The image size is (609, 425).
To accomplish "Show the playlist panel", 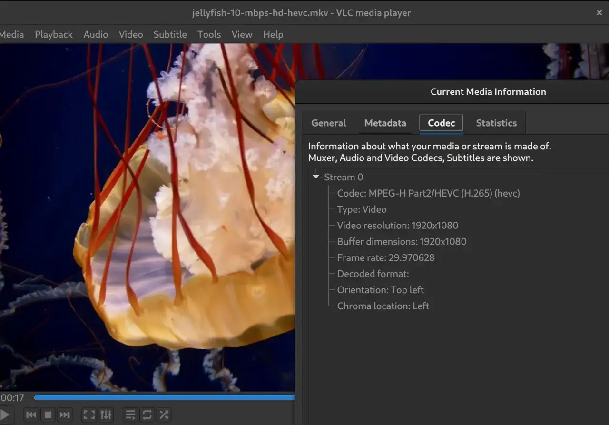I will click(x=130, y=415).
